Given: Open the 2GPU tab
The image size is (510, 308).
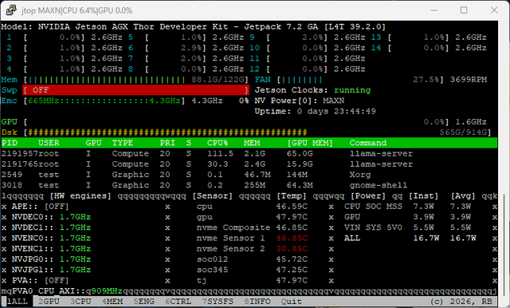Looking at the screenshot, I should [49, 302].
